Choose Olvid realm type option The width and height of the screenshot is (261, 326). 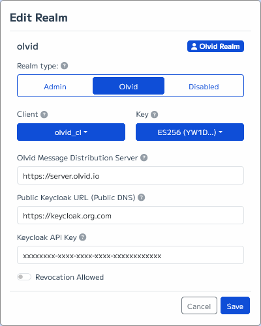(129, 86)
